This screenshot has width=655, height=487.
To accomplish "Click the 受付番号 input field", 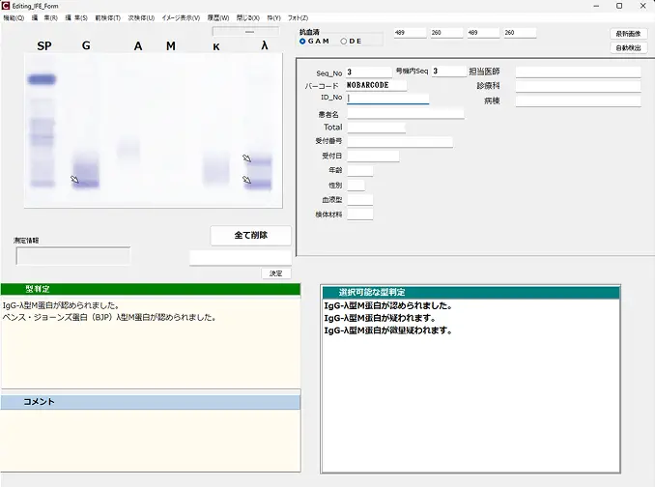I will [x=400, y=142].
